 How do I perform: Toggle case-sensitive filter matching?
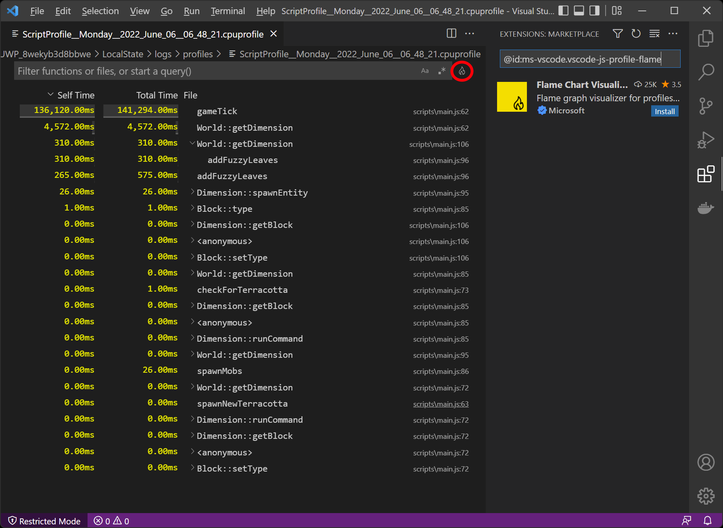click(x=424, y=71)
